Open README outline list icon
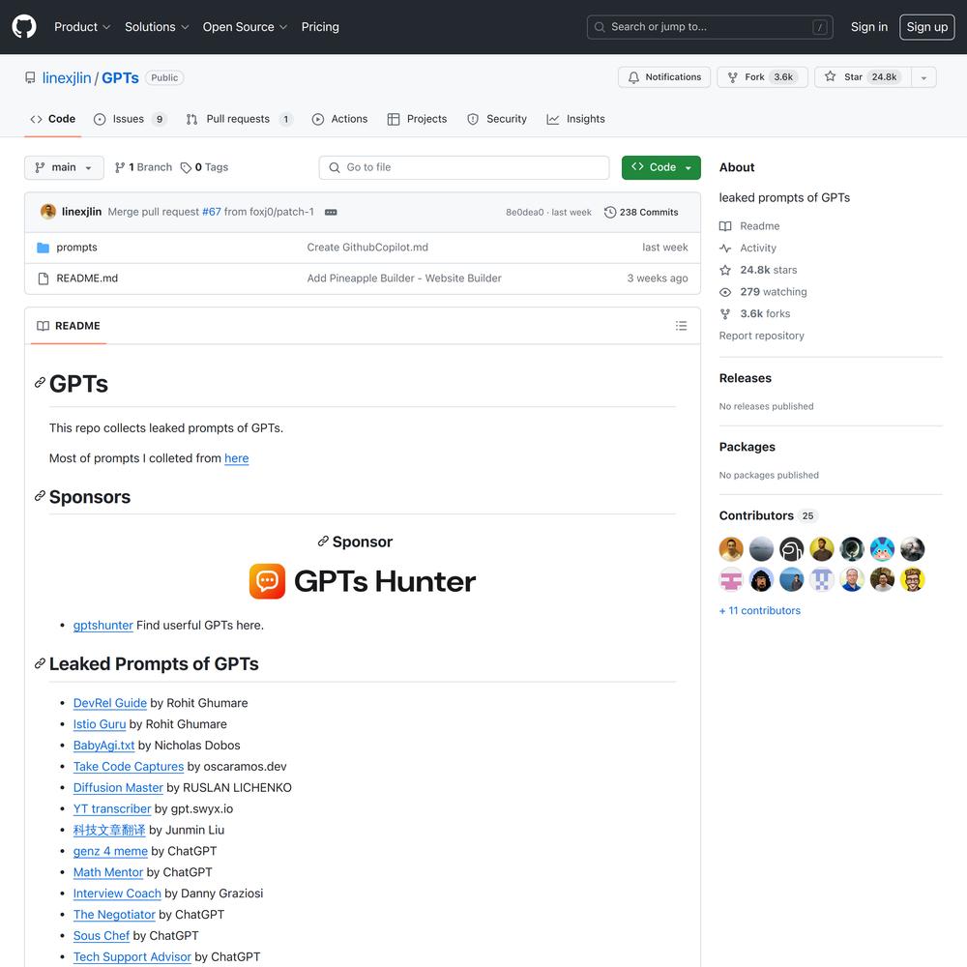 [x=681, y=326]
